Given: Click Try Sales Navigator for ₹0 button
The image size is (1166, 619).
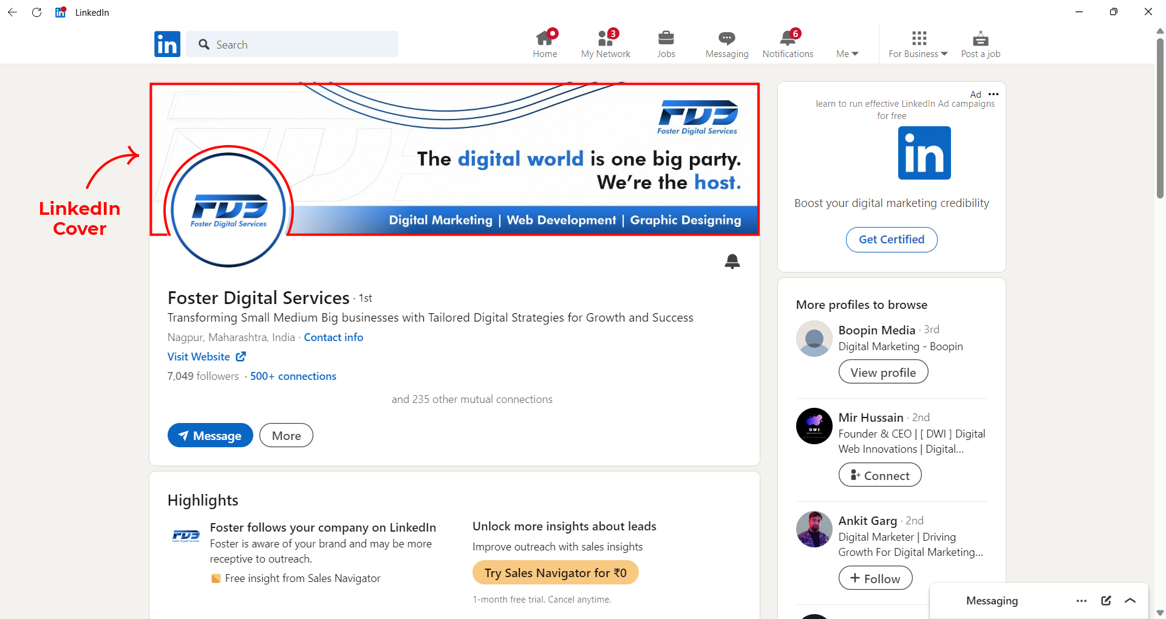Looking at the screenshot, I should 556,572.
